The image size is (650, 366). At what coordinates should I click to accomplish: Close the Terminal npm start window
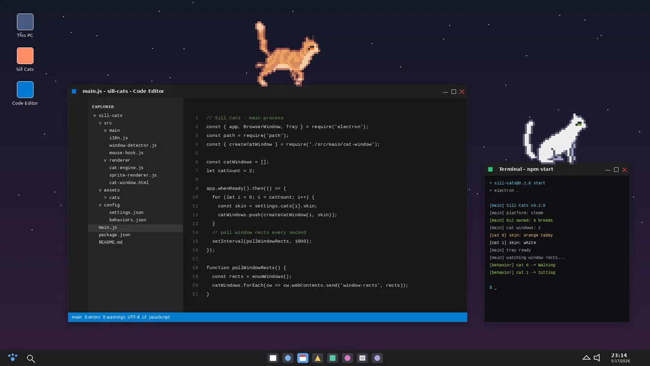pos(625,170)
